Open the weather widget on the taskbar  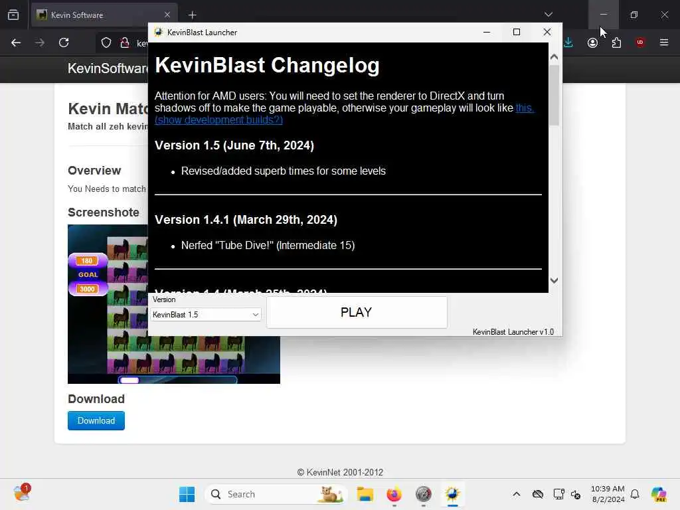tap(22, 493)
